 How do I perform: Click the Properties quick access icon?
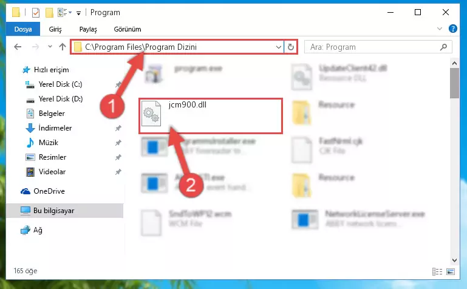pyautogui.click(x=36, y=13)
